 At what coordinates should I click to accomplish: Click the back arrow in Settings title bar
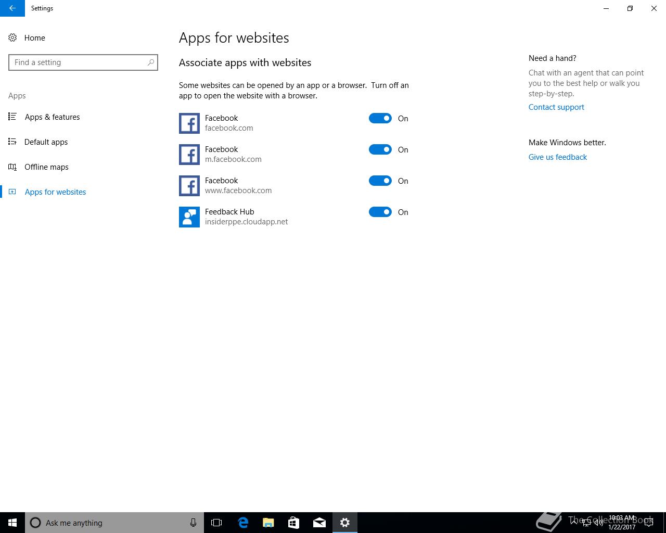point(12,8)
